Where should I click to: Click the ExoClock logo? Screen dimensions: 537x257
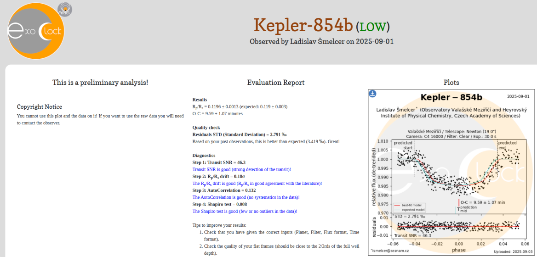click(36, 32)
